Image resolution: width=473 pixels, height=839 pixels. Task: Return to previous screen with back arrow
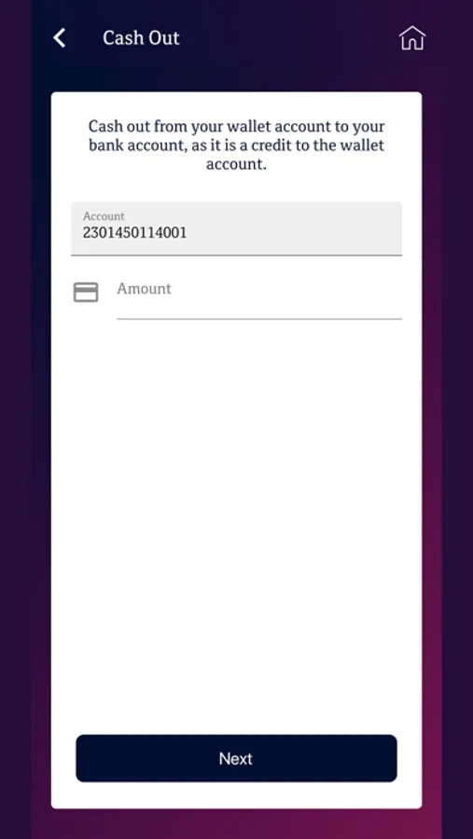pyautogui.click(x=59, y=38)
